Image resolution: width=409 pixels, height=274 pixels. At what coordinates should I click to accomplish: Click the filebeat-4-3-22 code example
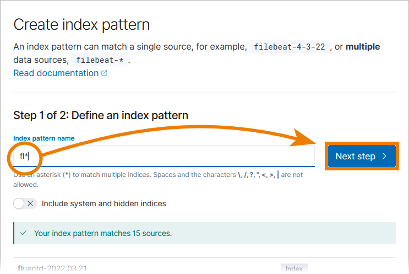click(x=290, y=47)
